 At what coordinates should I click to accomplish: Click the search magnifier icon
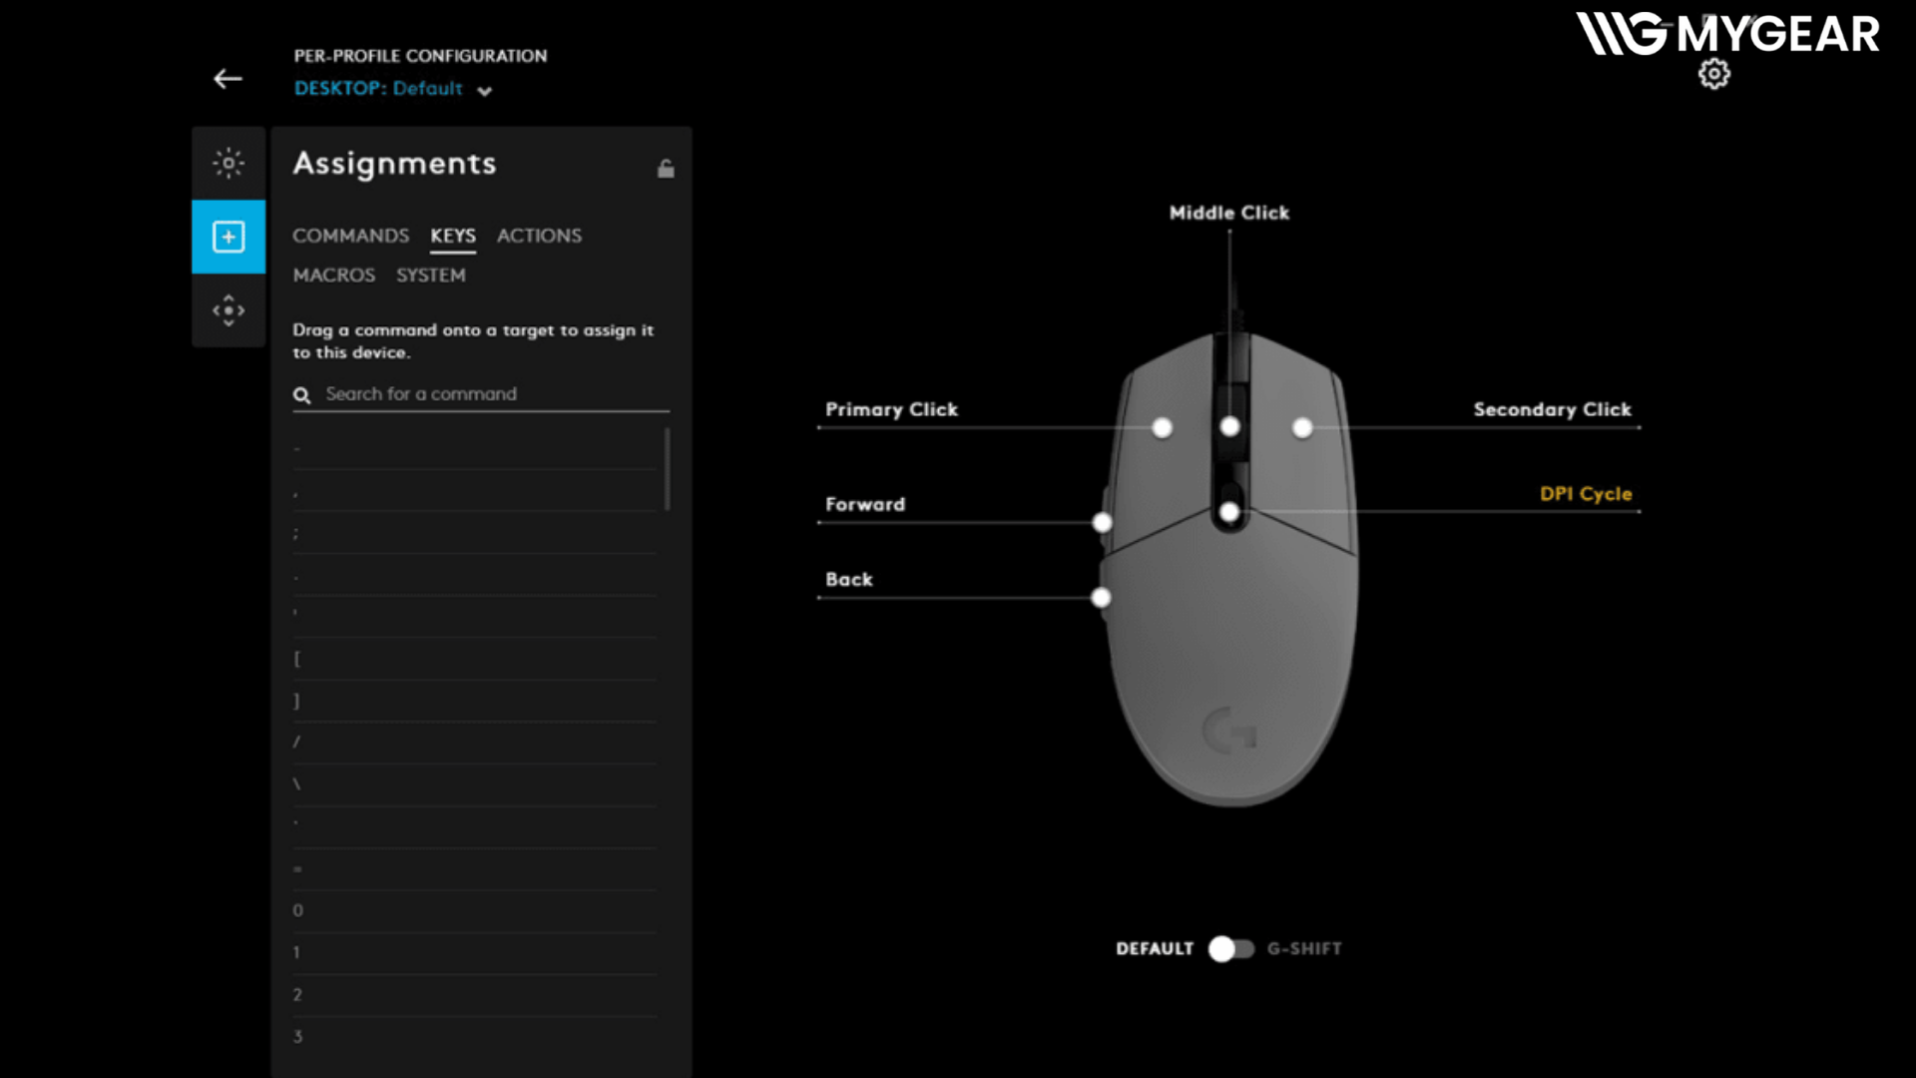coord(301,395)
